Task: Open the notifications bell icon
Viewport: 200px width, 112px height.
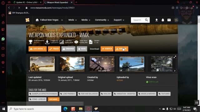Action: click(x=163, y=20)
